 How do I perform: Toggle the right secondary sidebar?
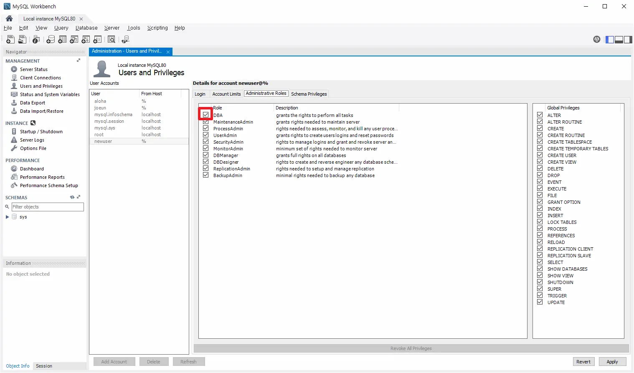tap(628, 39)
